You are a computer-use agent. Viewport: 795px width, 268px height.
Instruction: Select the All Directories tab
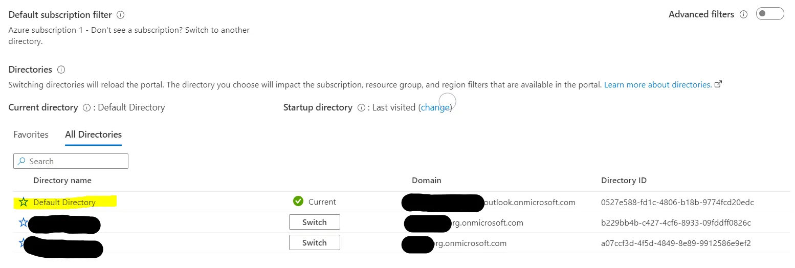coord(93,135)
